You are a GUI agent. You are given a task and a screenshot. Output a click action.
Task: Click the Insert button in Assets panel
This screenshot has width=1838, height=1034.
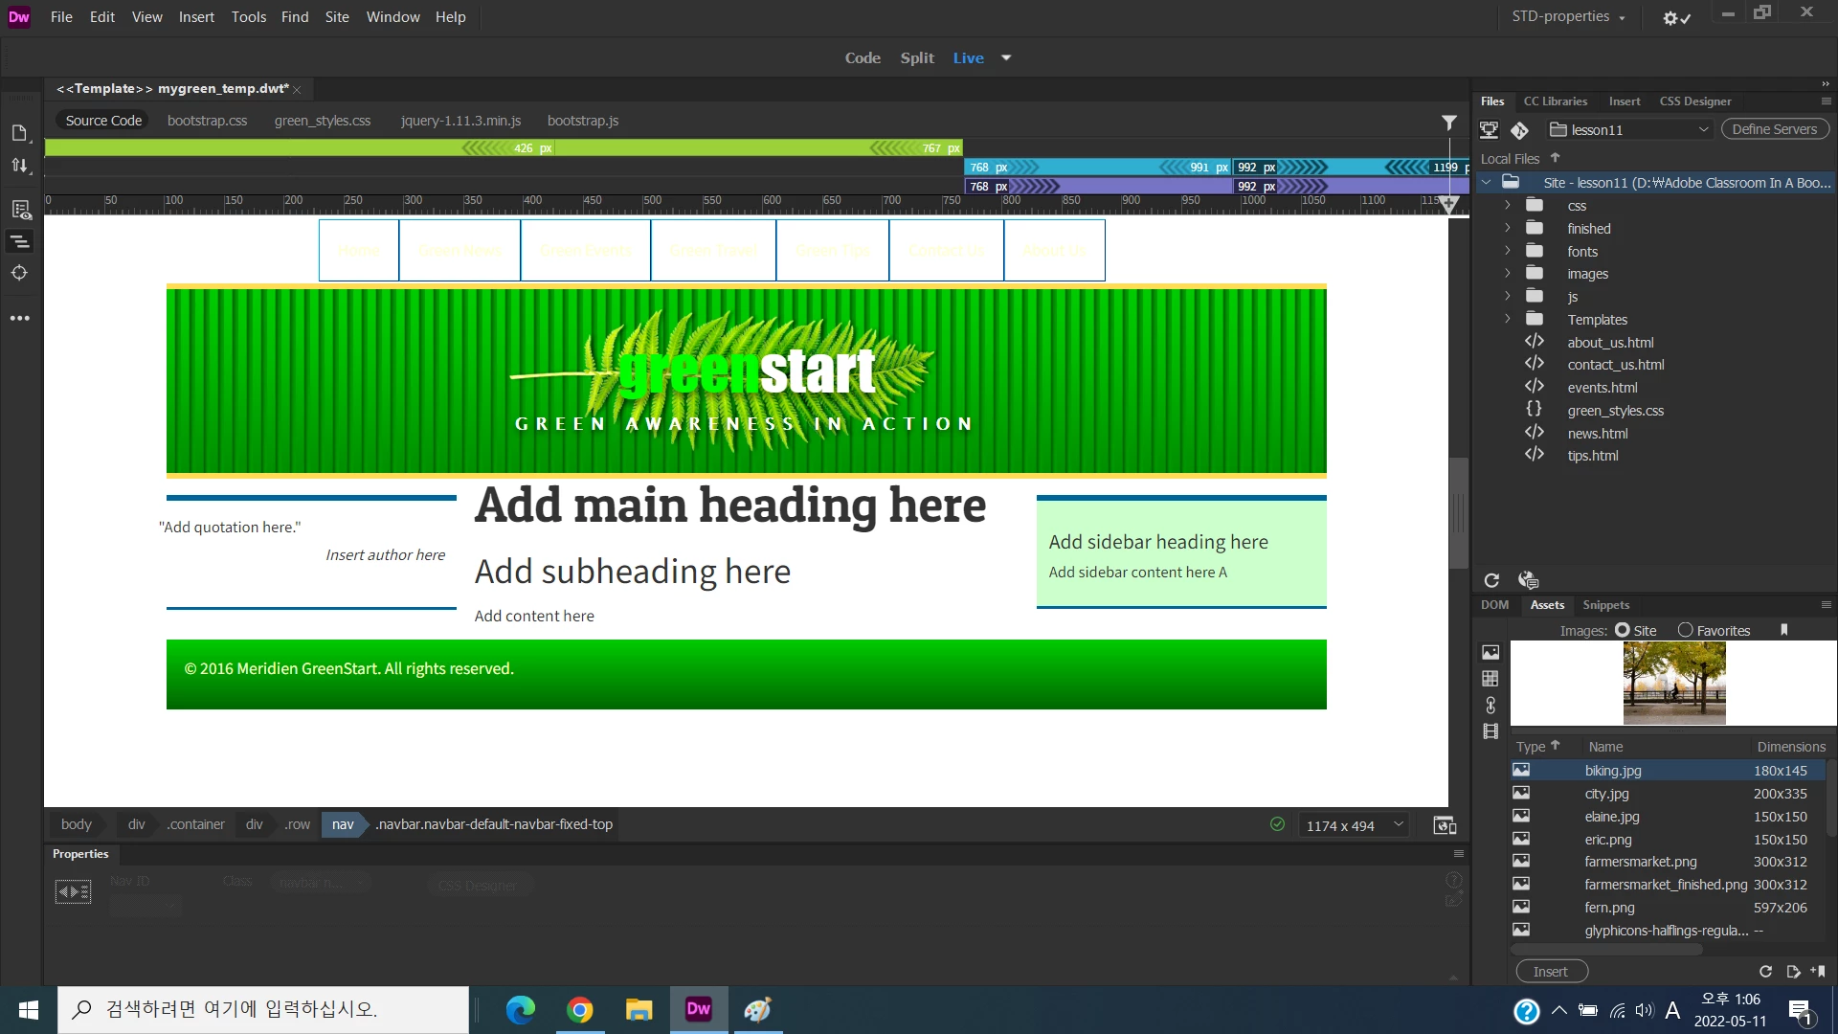coord(1551,972)
